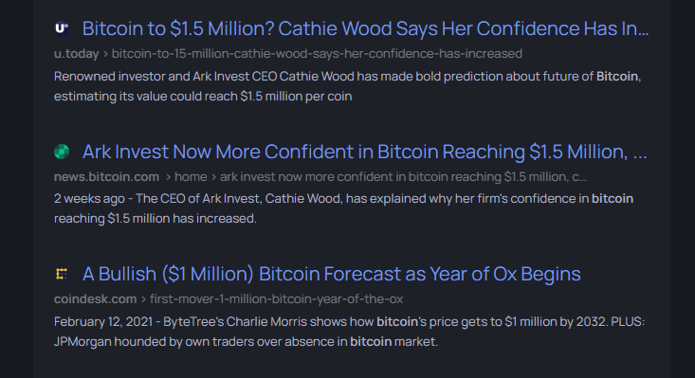This screenshot has width=695, height=378.
Task: Click the green Bitcoin.com news favicon
Action: point(62,152)
